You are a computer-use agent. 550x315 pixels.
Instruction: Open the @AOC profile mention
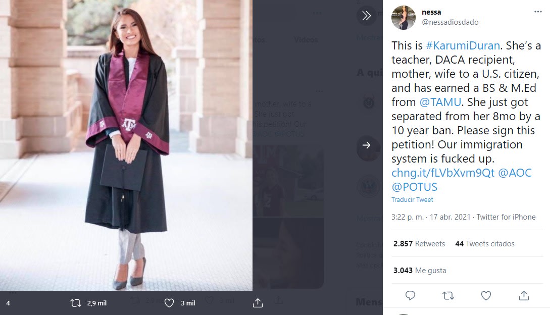[515, 173]
